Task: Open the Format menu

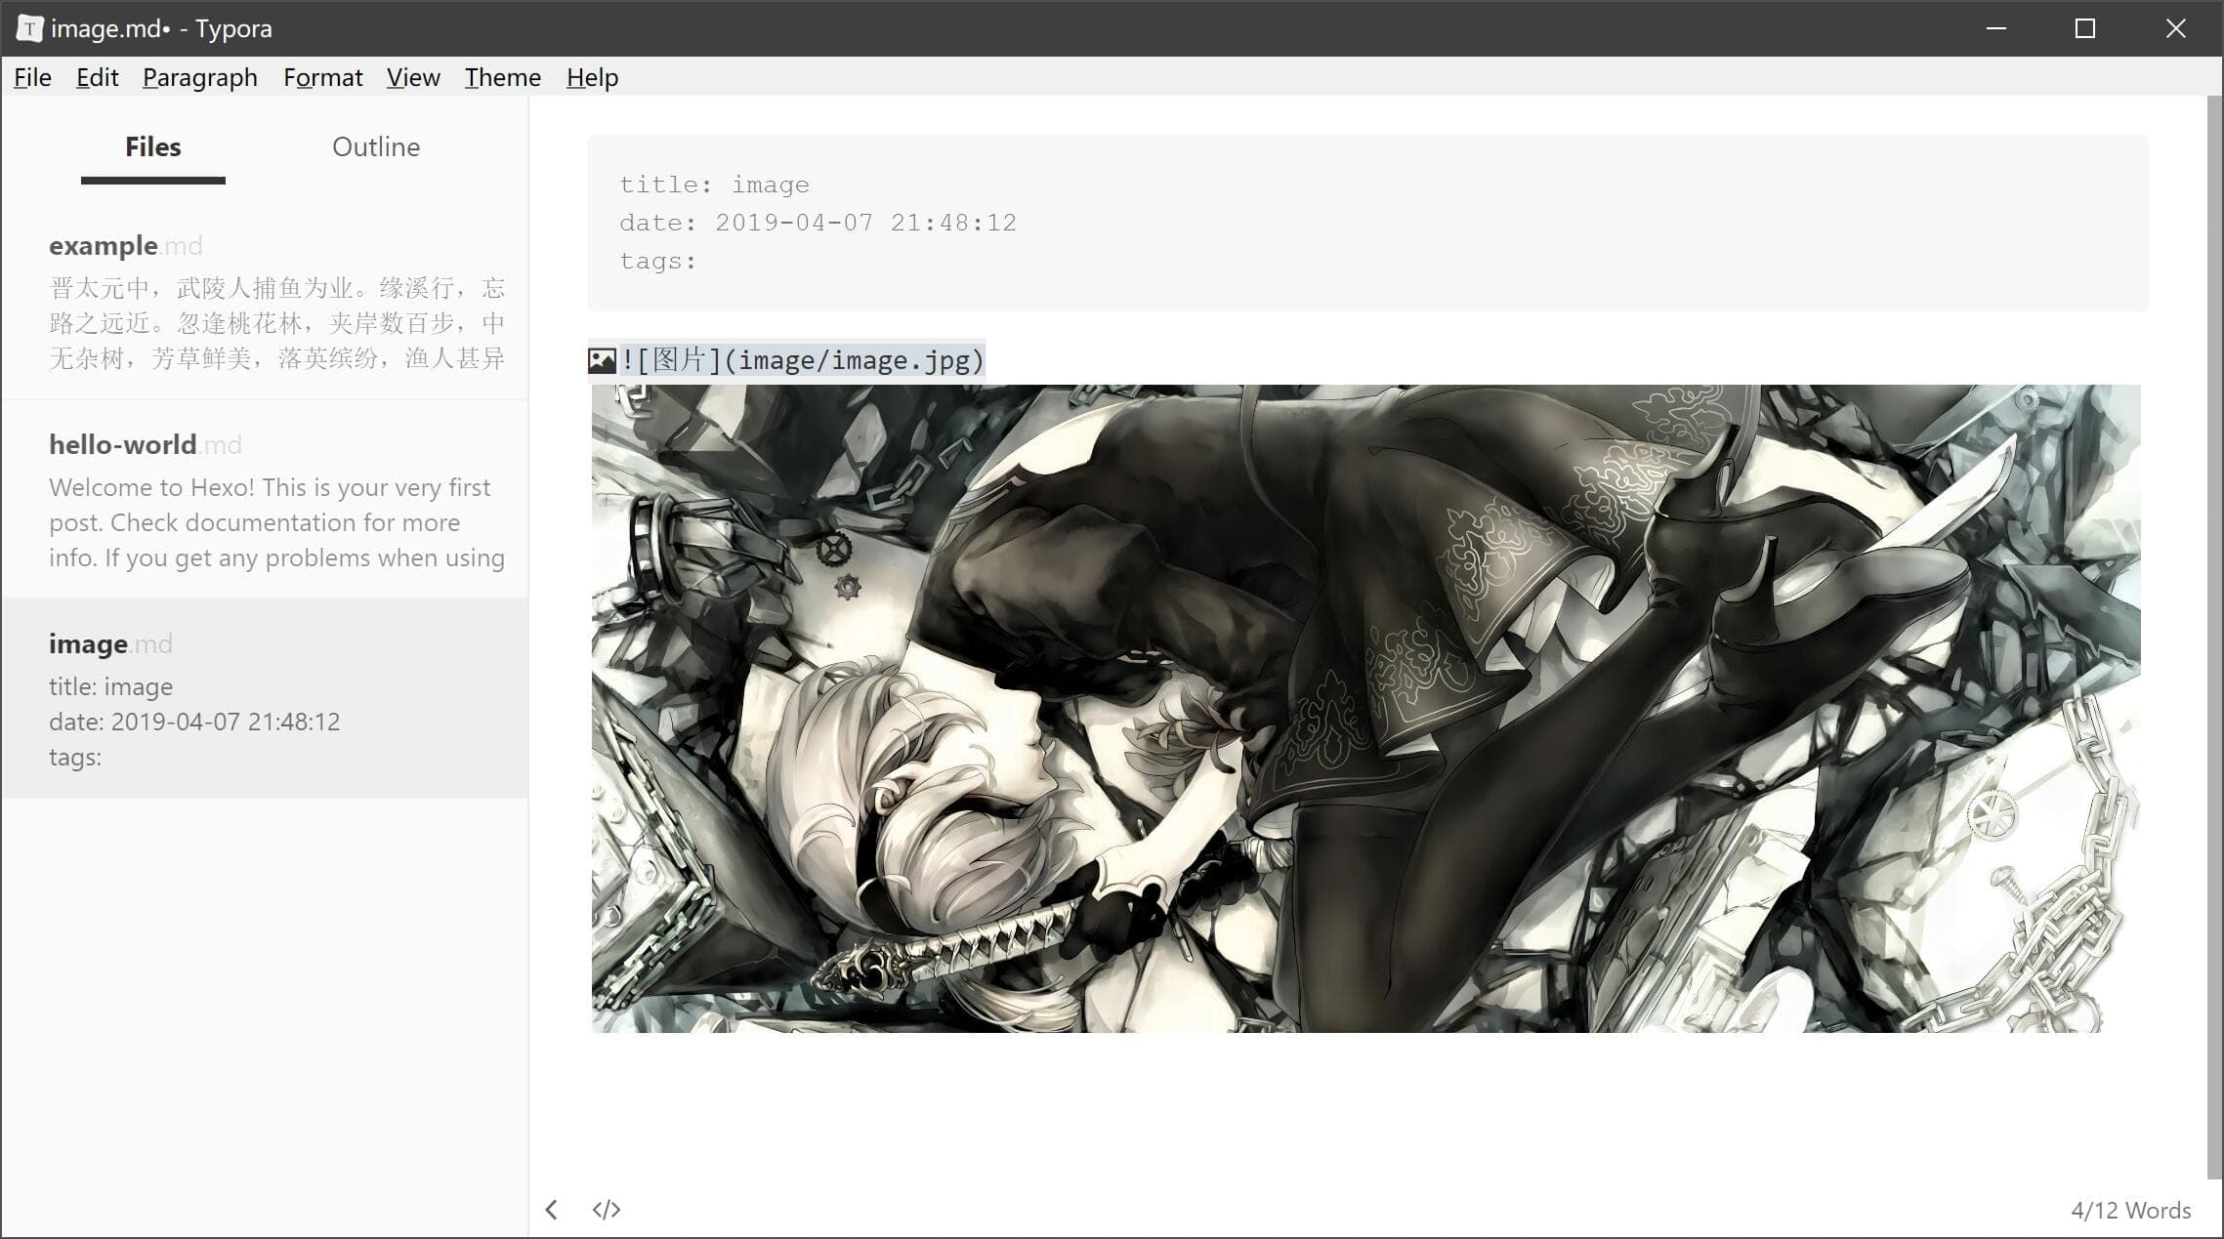Action: pyautogui.click(x=322, y=77)
